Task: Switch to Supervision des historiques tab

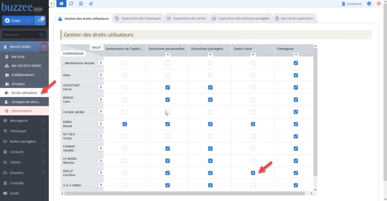Action: click(x=138, y=18)
